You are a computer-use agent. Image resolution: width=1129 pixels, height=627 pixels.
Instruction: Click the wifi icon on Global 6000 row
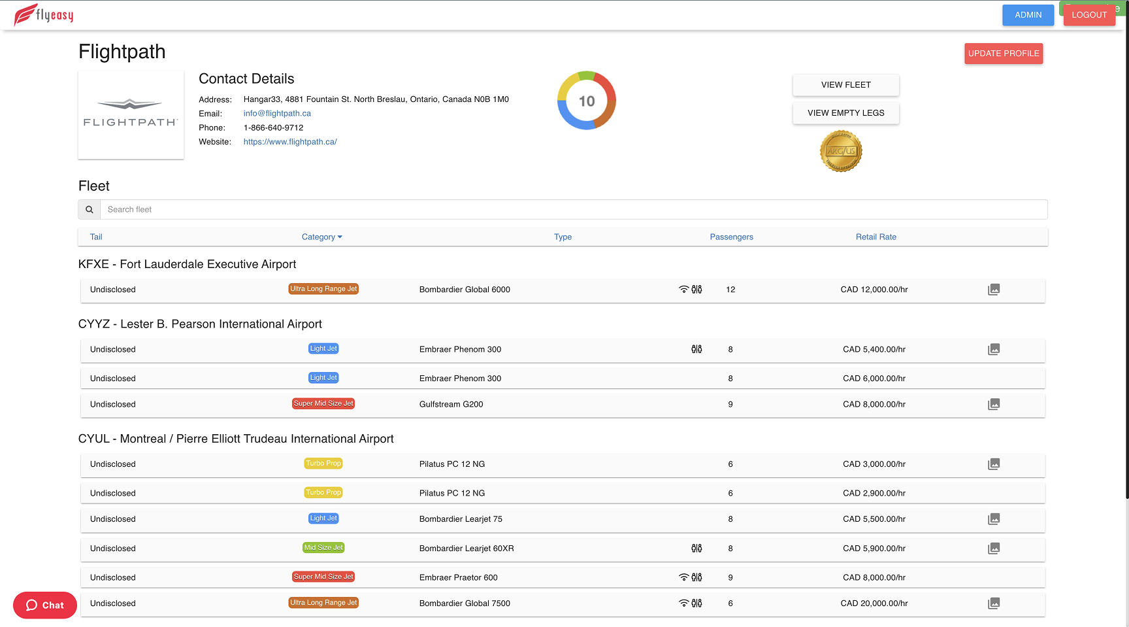pos(684,289)
